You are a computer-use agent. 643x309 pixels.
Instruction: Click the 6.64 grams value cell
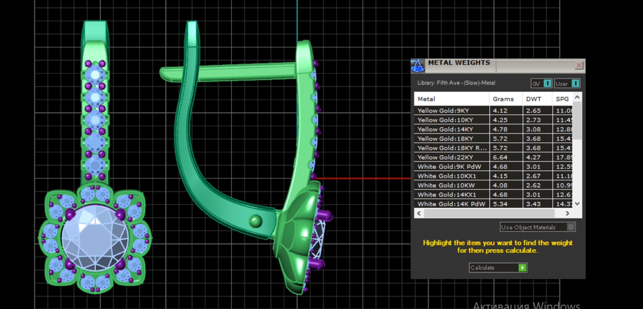(x=506, y=157)
